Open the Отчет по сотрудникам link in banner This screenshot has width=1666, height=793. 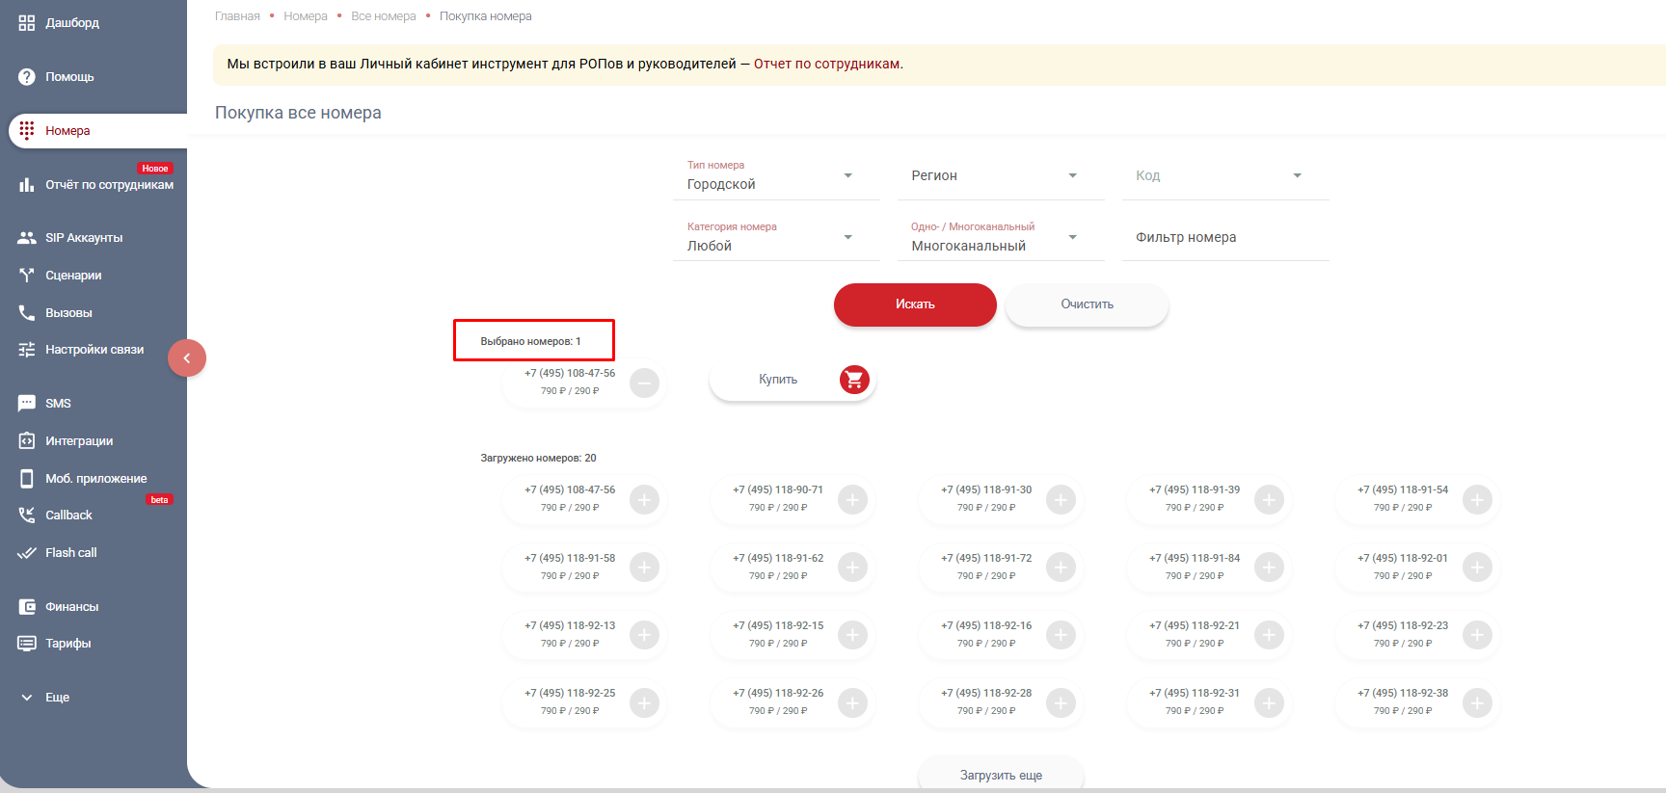pos(826,65)
